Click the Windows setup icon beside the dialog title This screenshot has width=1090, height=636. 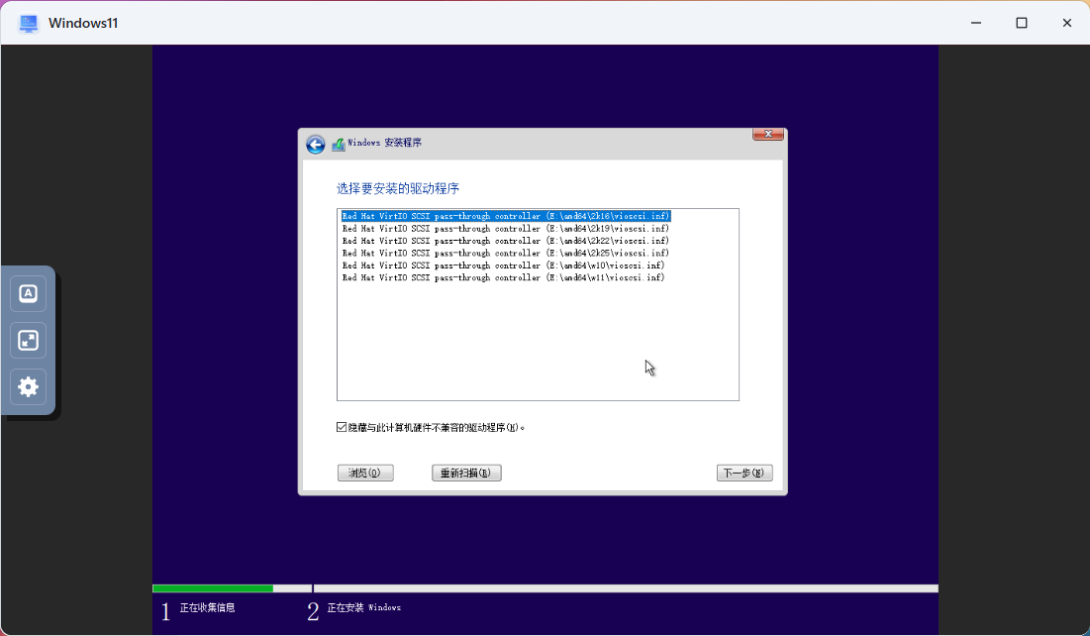click(x=339, y=144)
